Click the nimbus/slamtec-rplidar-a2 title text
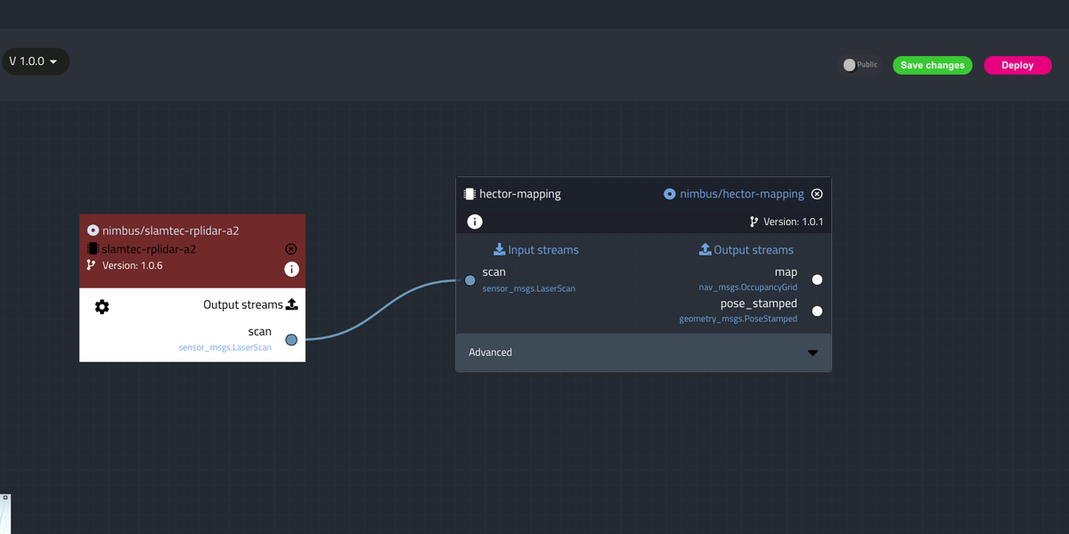Image resolution: width=1069 pixels, height=534 pixels. point(170,231)
